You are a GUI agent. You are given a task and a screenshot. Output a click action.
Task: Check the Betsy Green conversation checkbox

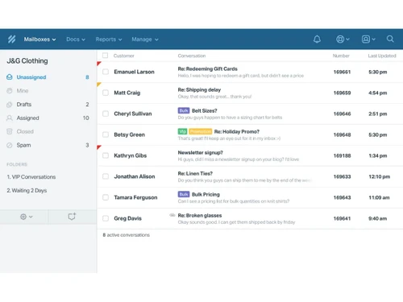[x=106, y=134]
